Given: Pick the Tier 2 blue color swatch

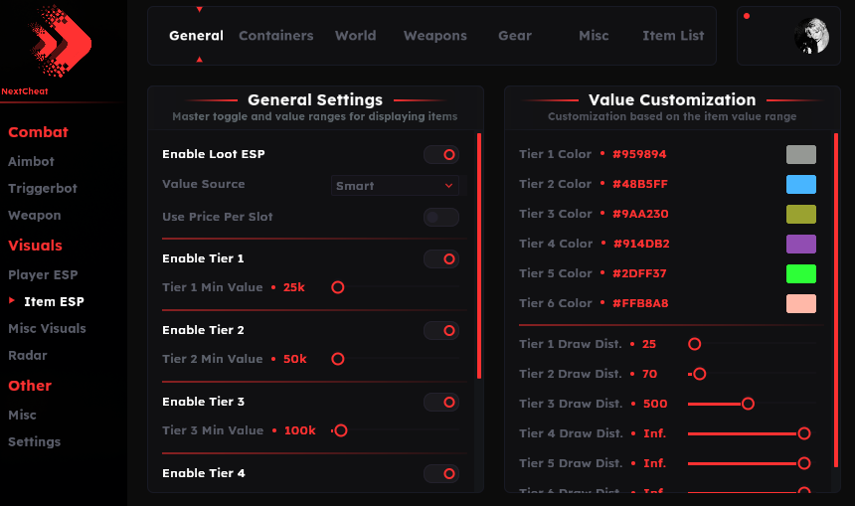Looking at the screenshot, I should (800, 184).
